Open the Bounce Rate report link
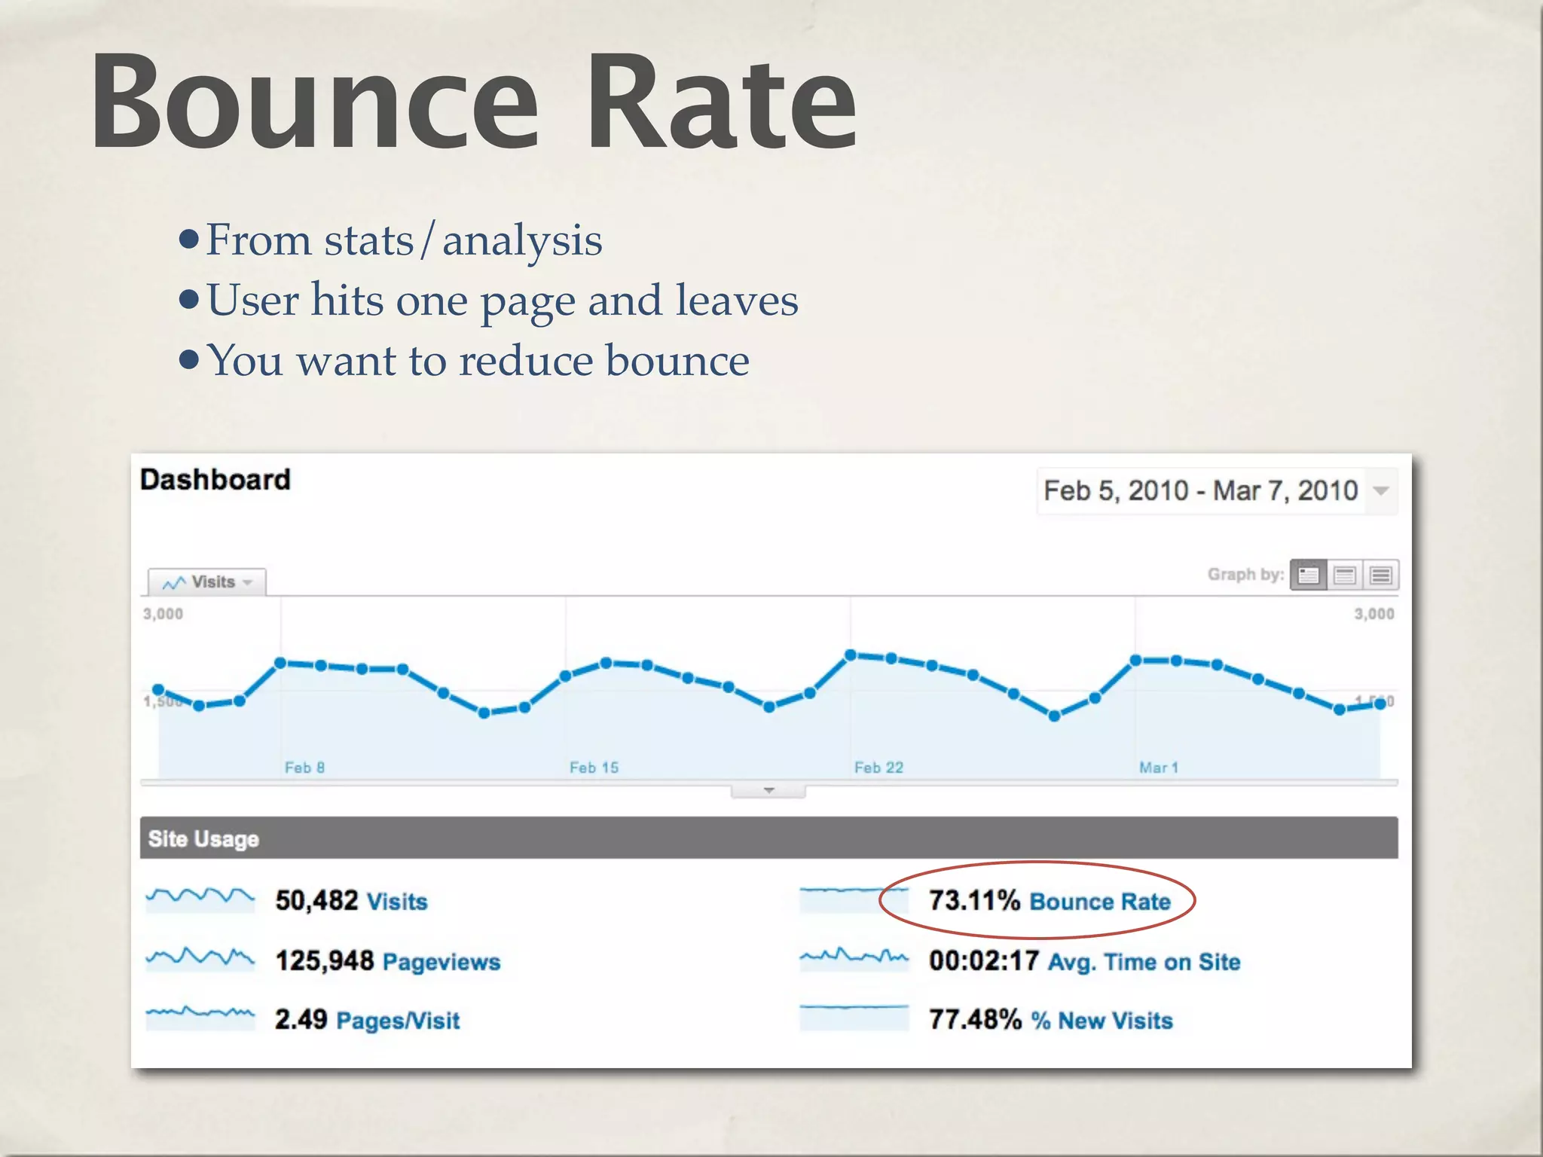1543x1157 pixels. (x=1100, y=902)
